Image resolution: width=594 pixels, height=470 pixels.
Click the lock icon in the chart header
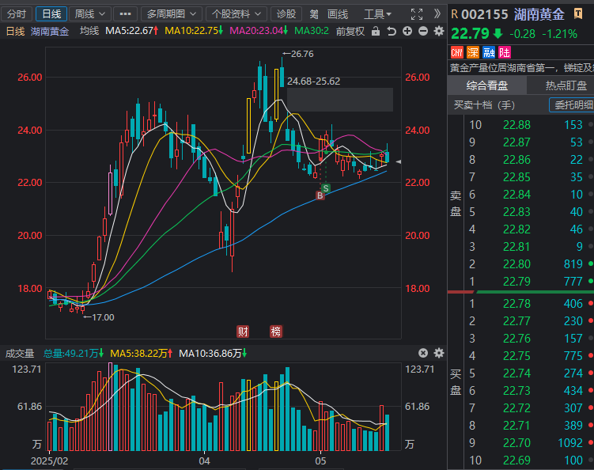pyautogui.click(x=376, y=31)
